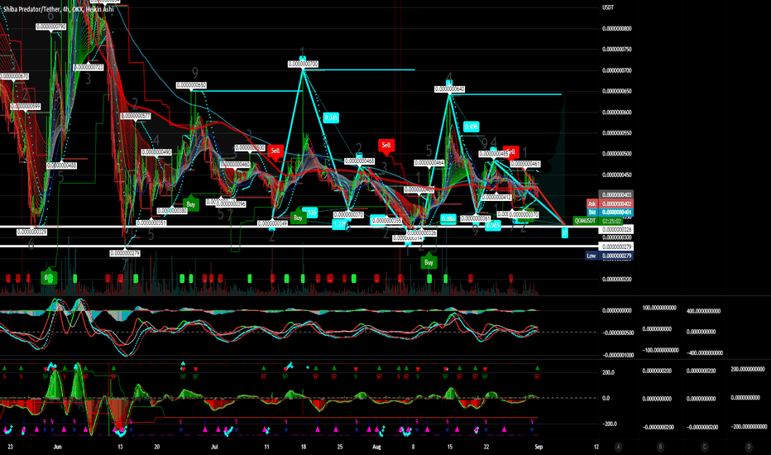The width and height of the screenshot is (771, 455).
Task: Click the cyan 1.279 ratio label
Action: coord(340,225)
